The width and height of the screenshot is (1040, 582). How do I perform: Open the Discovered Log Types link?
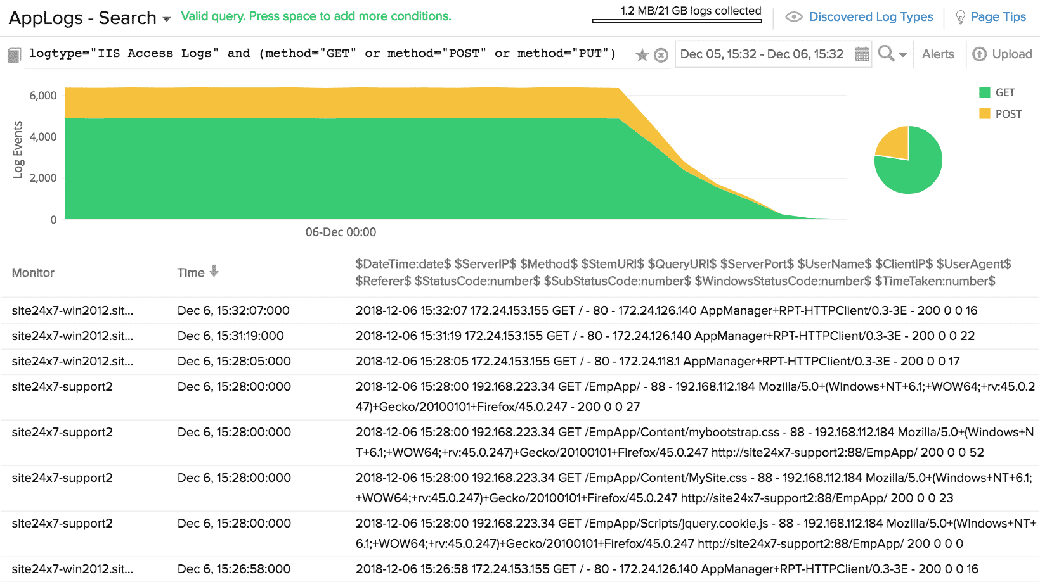871,17
